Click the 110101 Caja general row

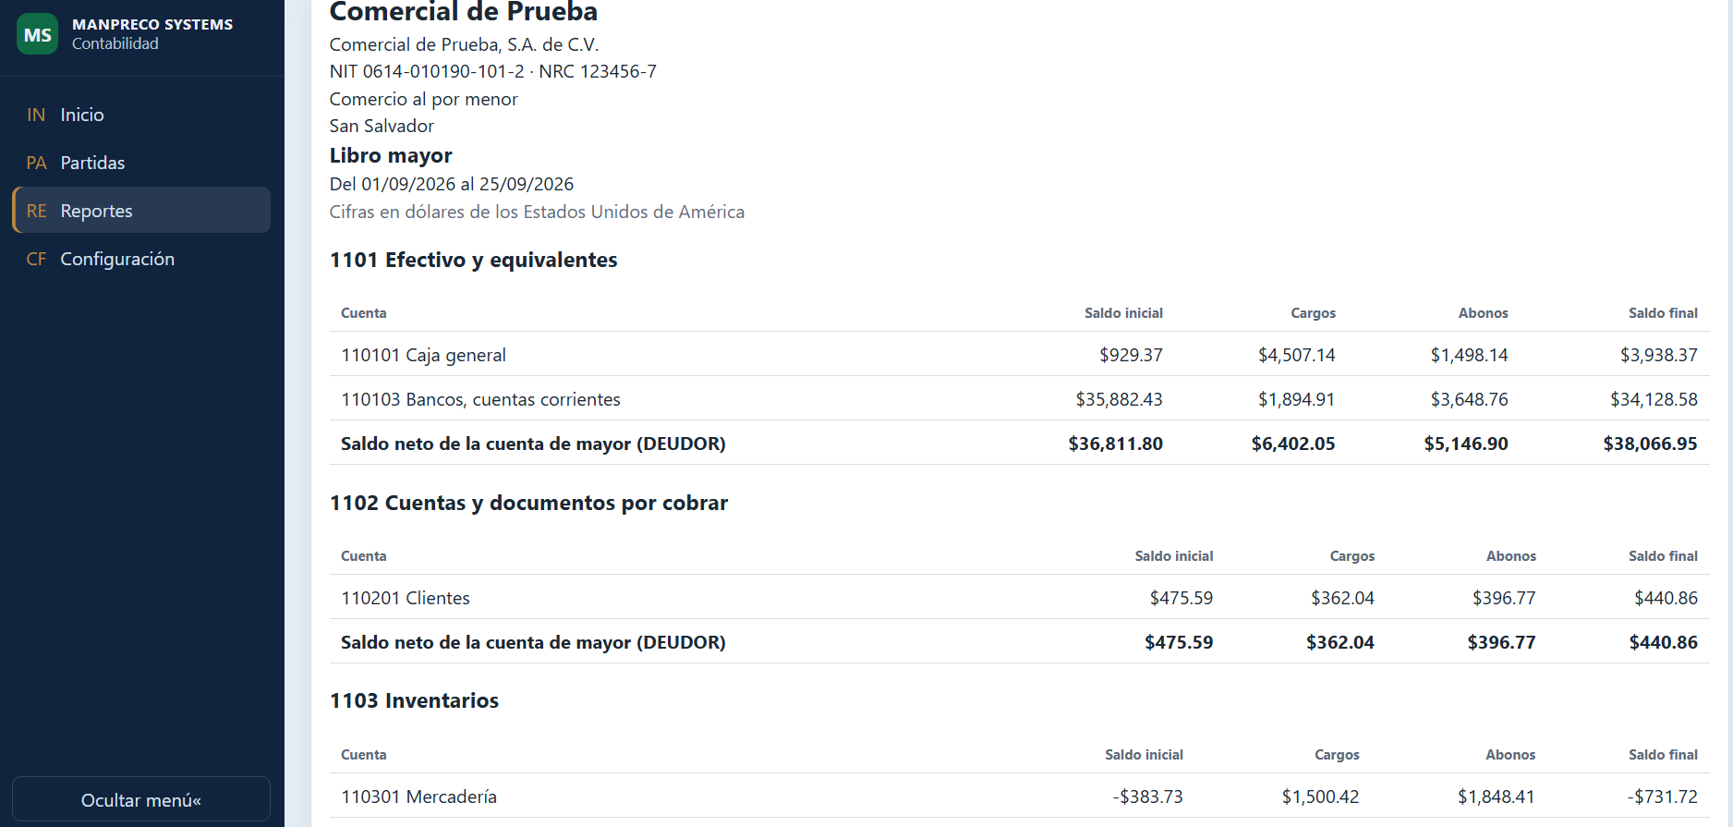click(1019, 354)
